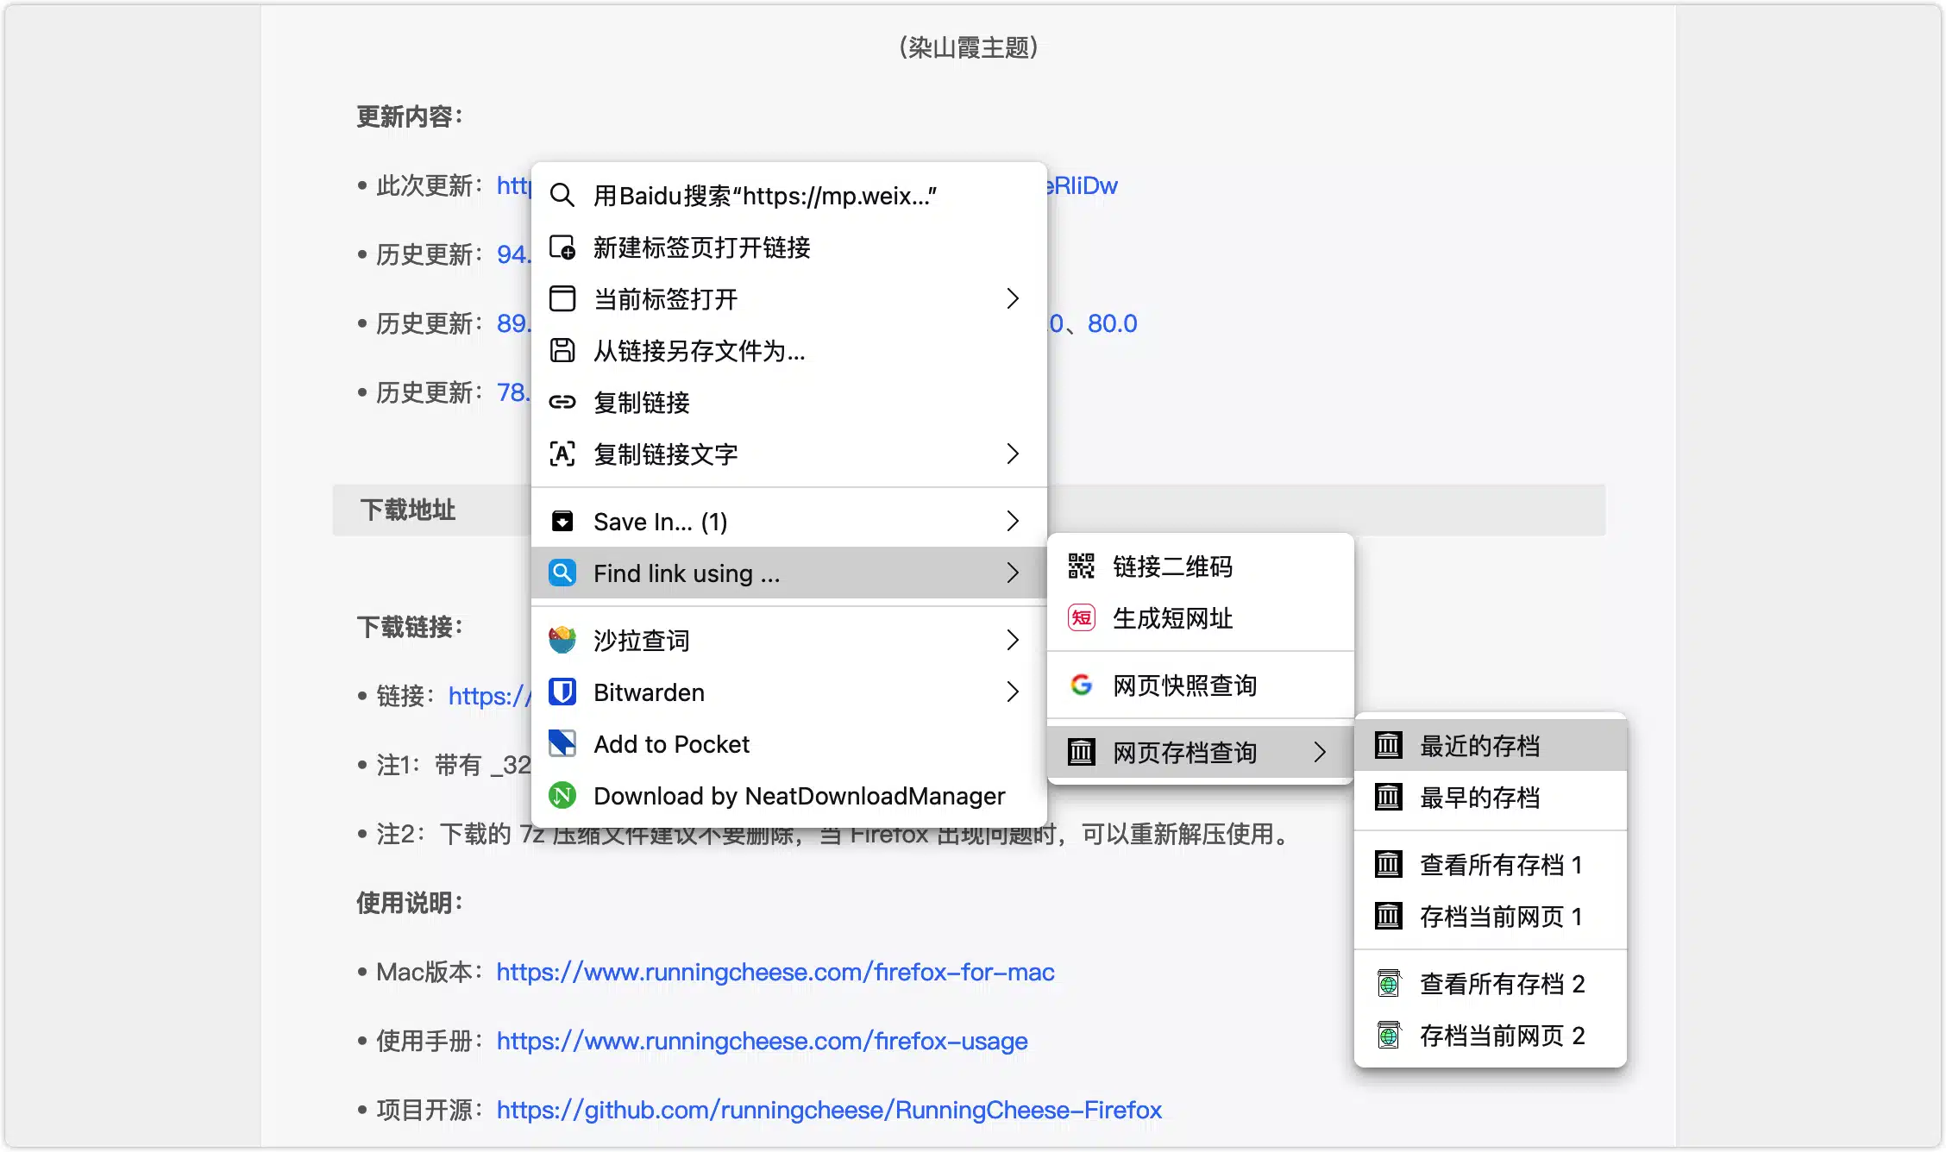Click the red 短 icon for 生成短网址
1946x1152 pixels.
[1081, 618]
